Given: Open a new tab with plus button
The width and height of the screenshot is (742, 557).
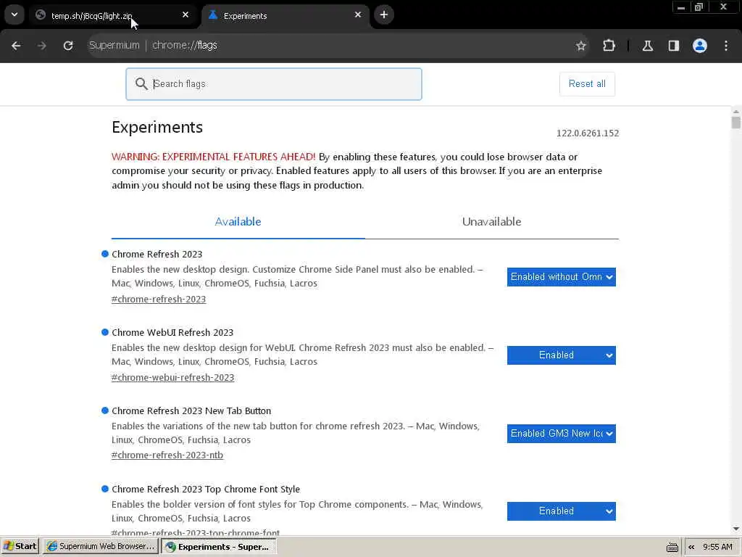Looking at the screenshot, I should [384, 15].
